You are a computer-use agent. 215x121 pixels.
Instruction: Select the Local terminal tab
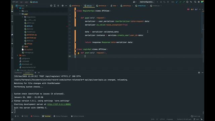(28, 73)
